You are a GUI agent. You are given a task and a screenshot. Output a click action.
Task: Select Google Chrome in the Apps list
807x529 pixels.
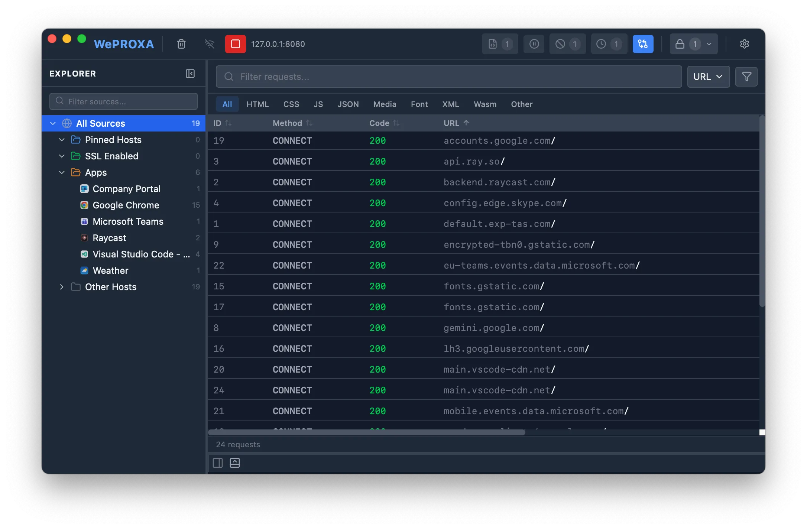click(x=126, y=205)
